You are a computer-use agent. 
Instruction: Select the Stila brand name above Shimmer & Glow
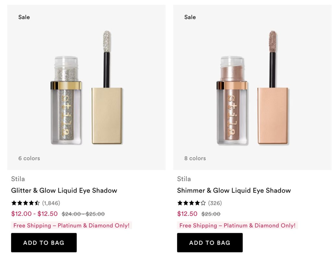point(184,179)
